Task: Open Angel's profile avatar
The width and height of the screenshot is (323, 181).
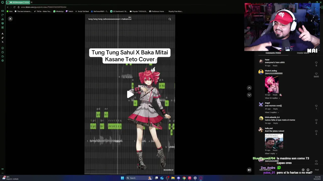Action: click(261, 104)
